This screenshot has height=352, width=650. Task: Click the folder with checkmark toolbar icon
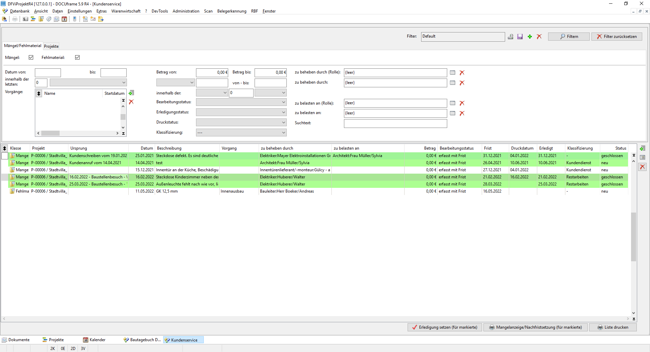41,19
